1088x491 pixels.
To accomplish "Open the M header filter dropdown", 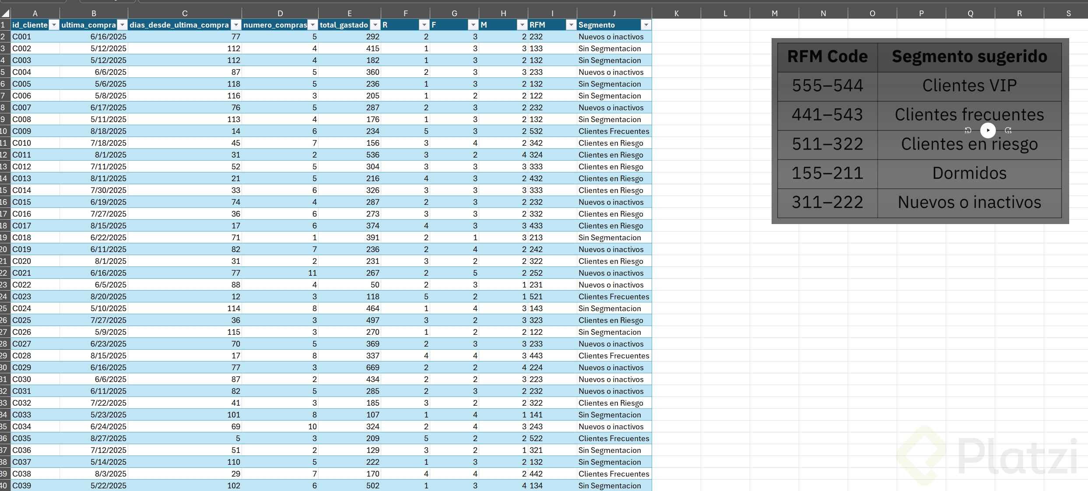I will pyautogui.click(x=522, y=25).
